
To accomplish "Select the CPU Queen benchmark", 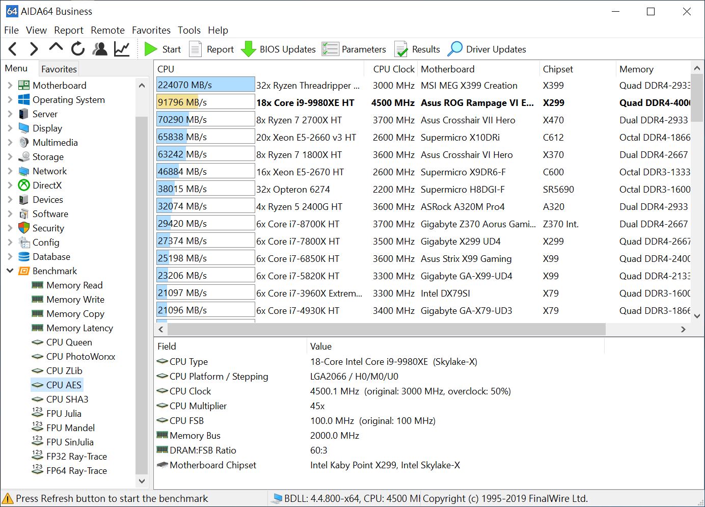I will (x=69, y=342).
